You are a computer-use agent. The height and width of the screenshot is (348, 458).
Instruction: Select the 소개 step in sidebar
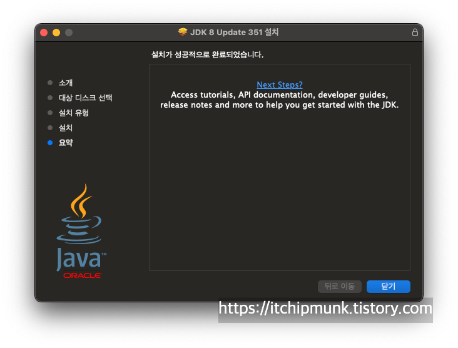(x=66, y=83)
